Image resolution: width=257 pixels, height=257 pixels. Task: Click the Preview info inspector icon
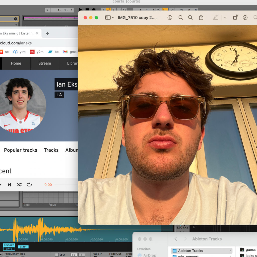click(x=170, y=18)
